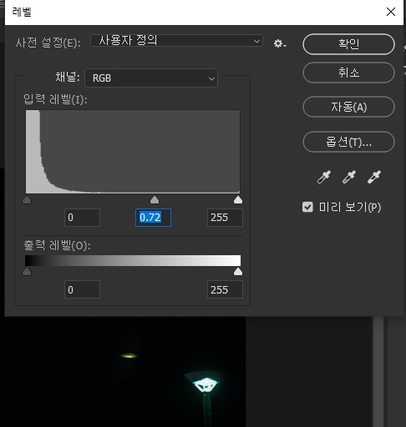Focus the output highlight value field 255
406x427 pixels.
225,289
